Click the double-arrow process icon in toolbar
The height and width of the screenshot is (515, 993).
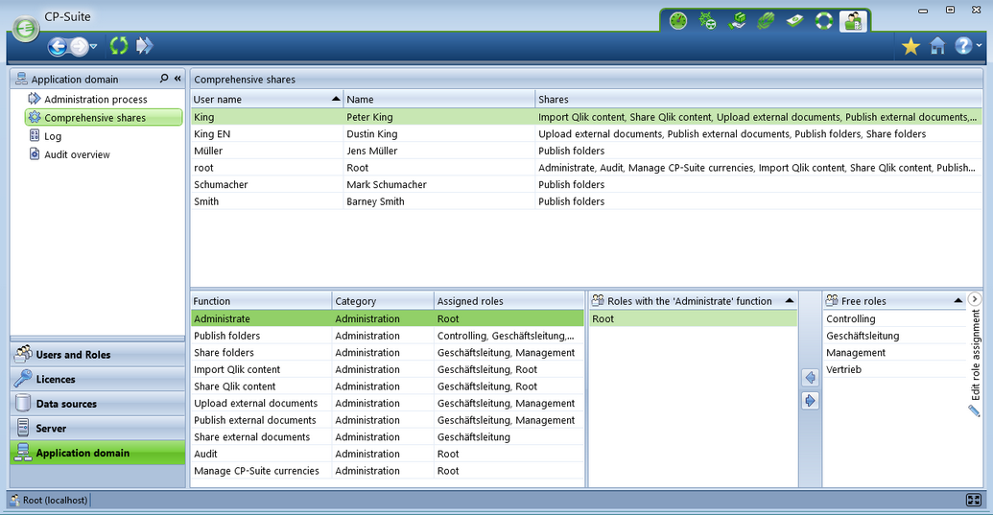pos(144,45)
